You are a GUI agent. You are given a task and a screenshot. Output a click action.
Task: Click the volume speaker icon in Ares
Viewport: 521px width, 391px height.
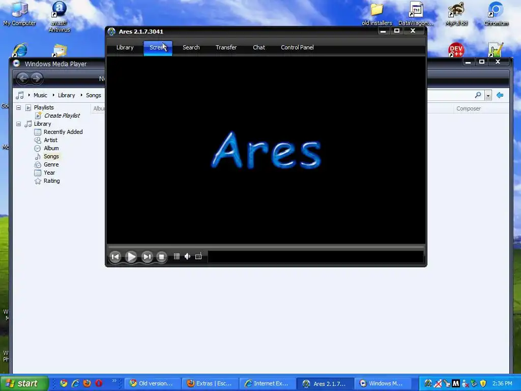point(187,257)
